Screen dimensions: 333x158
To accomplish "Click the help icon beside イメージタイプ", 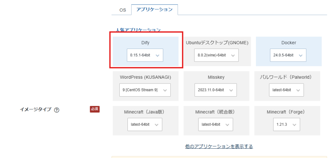I will 57,110.
